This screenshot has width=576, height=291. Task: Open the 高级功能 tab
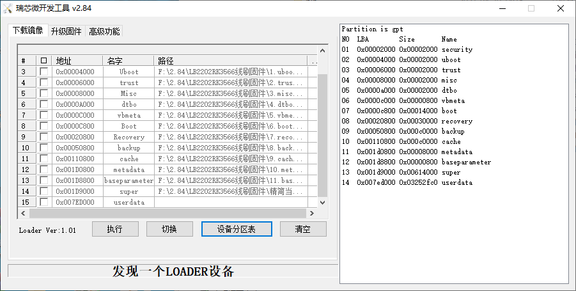click(x=104, y=31)
